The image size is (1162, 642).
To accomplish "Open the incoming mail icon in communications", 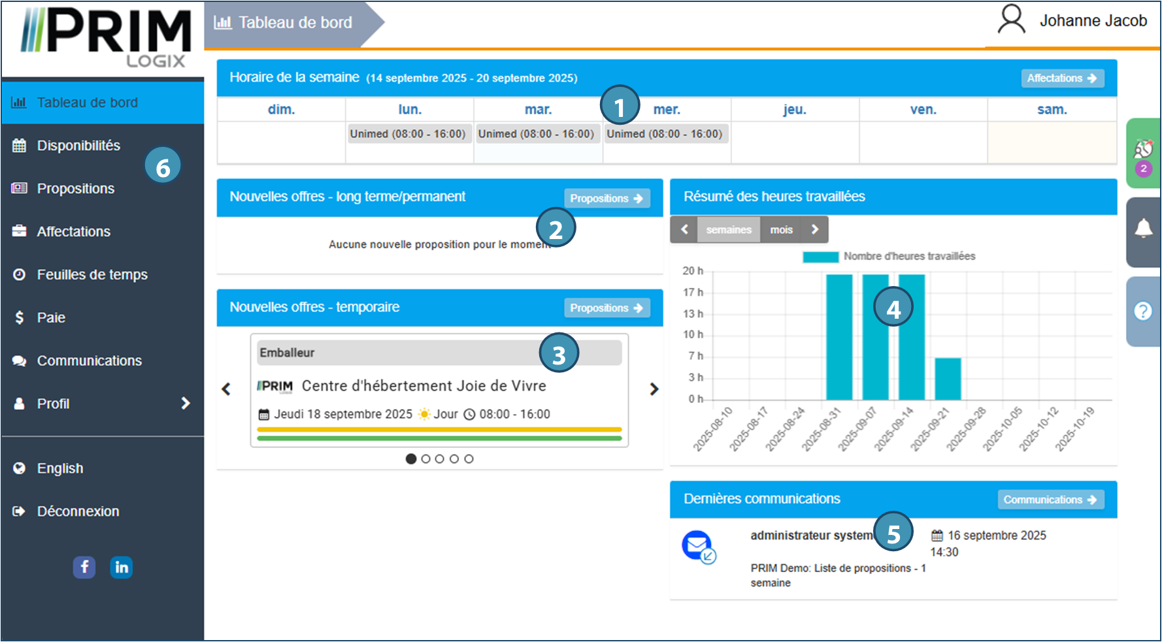I will 698,546.
